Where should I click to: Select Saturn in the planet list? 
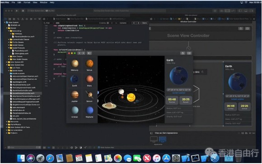89,96
